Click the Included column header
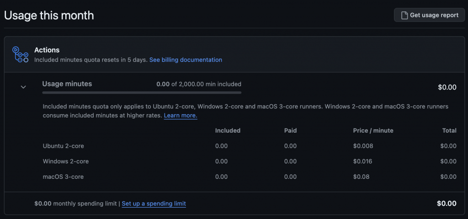Viewport: 468px width, 219px height. pyautogui.click(x=228, y=130)
